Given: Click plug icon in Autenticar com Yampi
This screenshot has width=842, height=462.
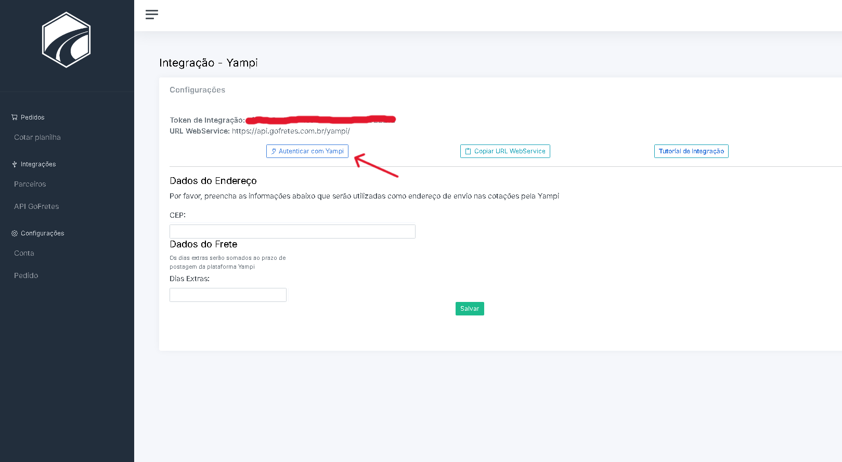Looking at the screenshot, I should point(274,151).
